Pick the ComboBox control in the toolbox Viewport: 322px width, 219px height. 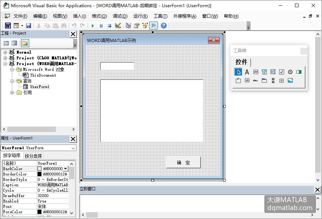[x=264, y=72]
